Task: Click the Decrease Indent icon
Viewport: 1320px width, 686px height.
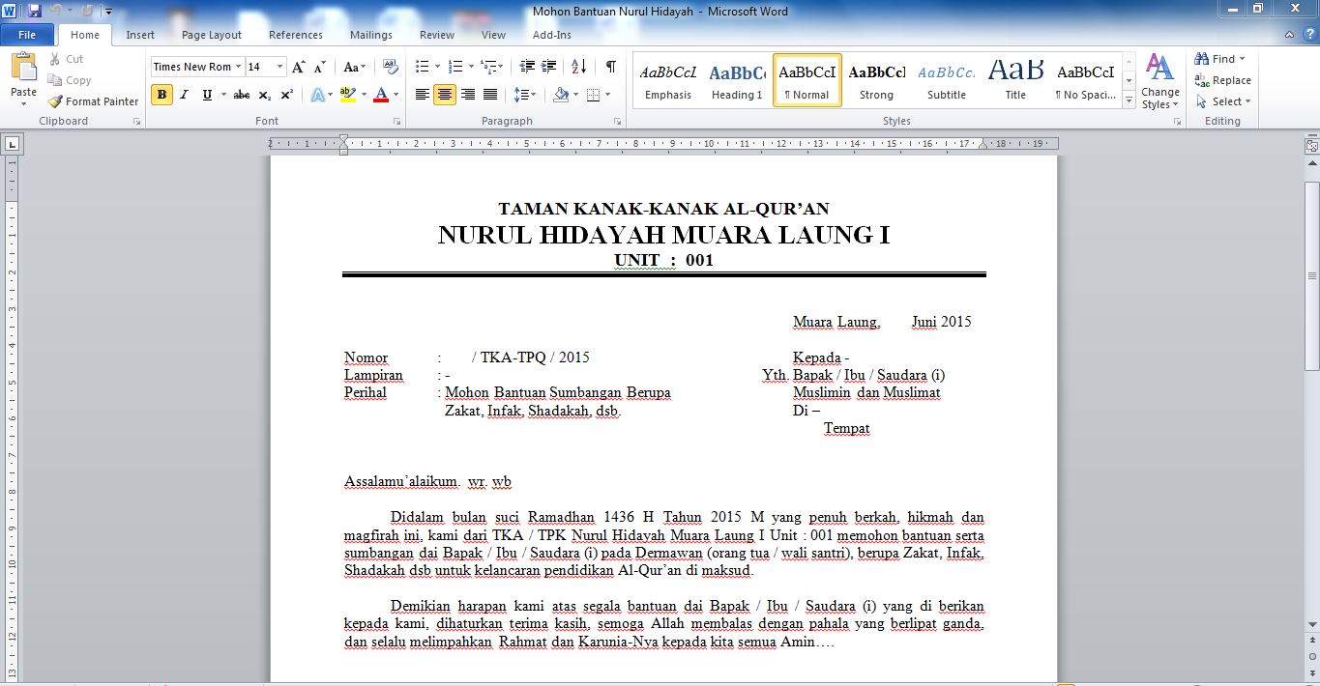Action: pyautogui.click(x=526, y=67)
